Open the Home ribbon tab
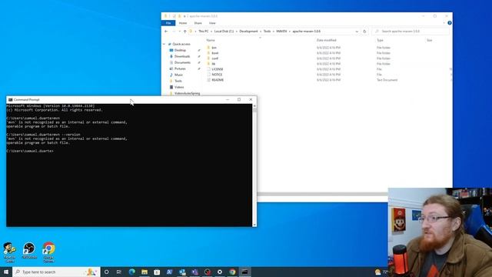Screen dimensions: 492x277 tap(183, 23)
